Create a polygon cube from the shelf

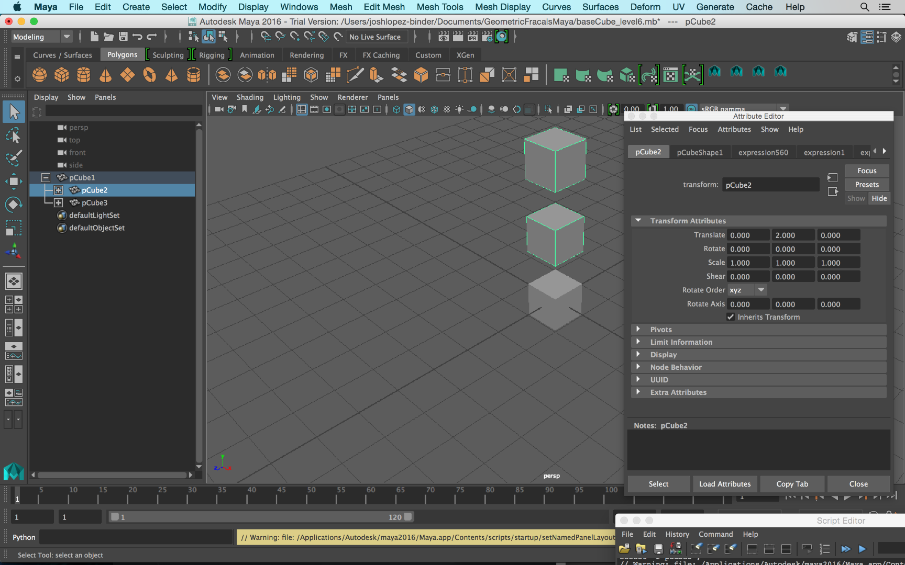coord(62,75)
